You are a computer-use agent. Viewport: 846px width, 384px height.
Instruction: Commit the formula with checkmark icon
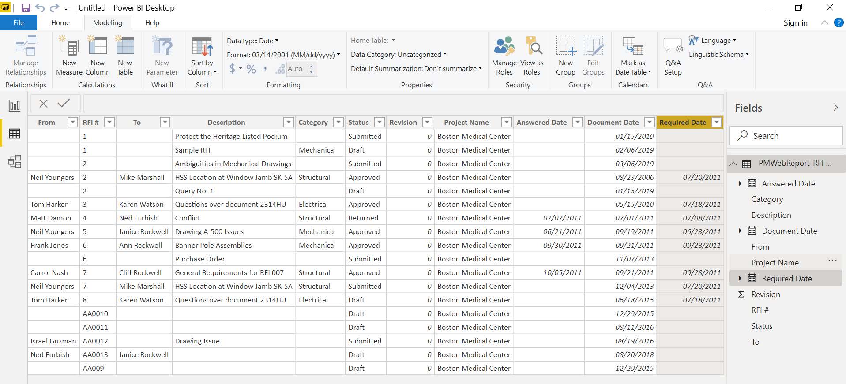tap(64, 103)
